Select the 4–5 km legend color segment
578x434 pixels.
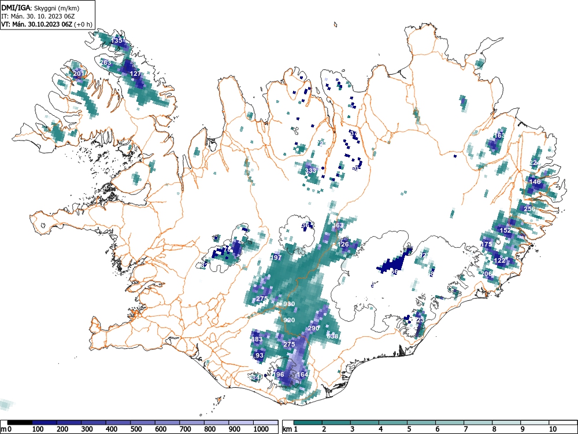coord(393,422)
